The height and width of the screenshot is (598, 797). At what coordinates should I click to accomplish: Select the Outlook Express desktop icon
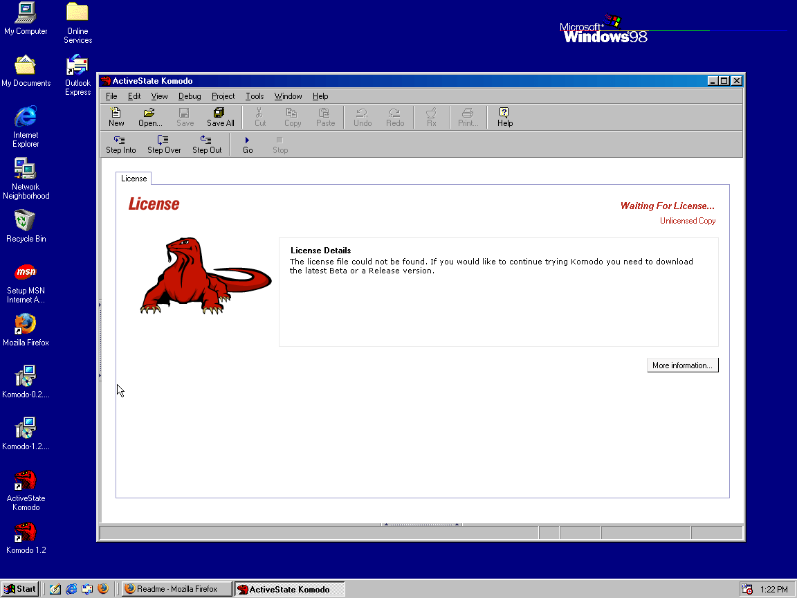tap(77, 75)
